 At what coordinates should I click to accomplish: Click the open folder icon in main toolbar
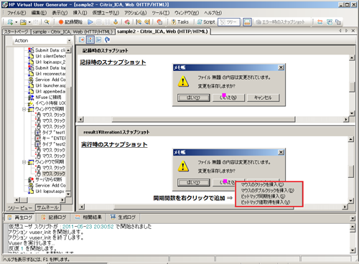23,22
